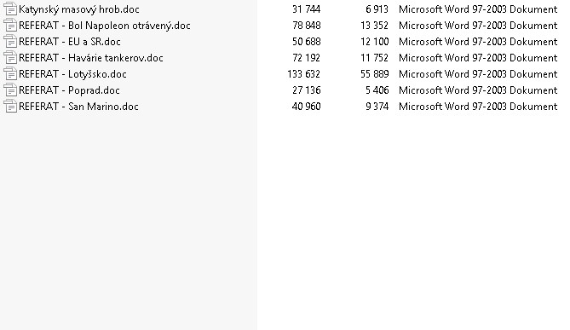Image resolution: width=570 pixels, height=330 pixels.
Task: Select REFERAT - EU a SR.doc entry
Action: tap(70, 42)
